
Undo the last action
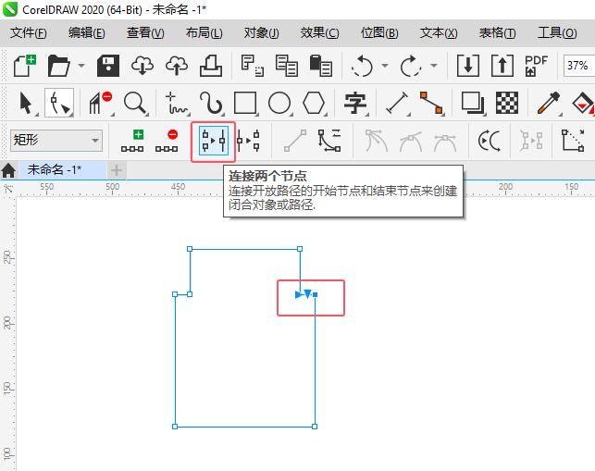(x=362, y=66)
